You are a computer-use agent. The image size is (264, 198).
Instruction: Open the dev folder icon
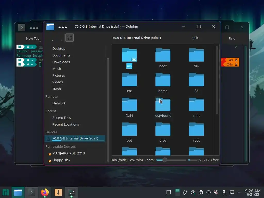[x=196, y=55]
